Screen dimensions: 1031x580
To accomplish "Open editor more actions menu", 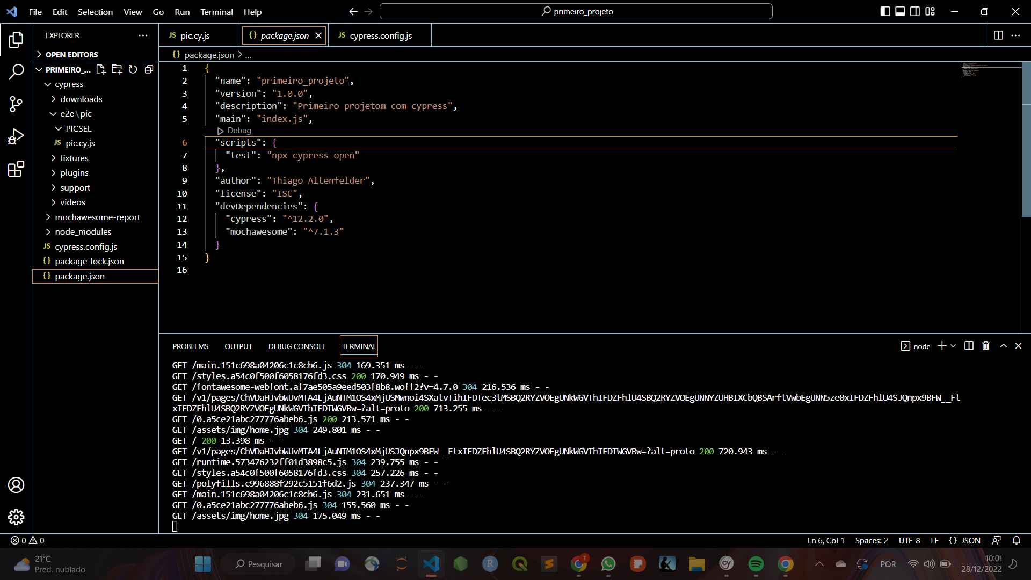I will [x=1015, y=35].
